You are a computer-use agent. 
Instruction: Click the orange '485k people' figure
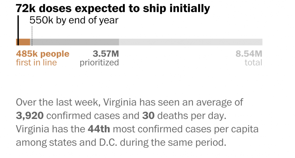43,54
